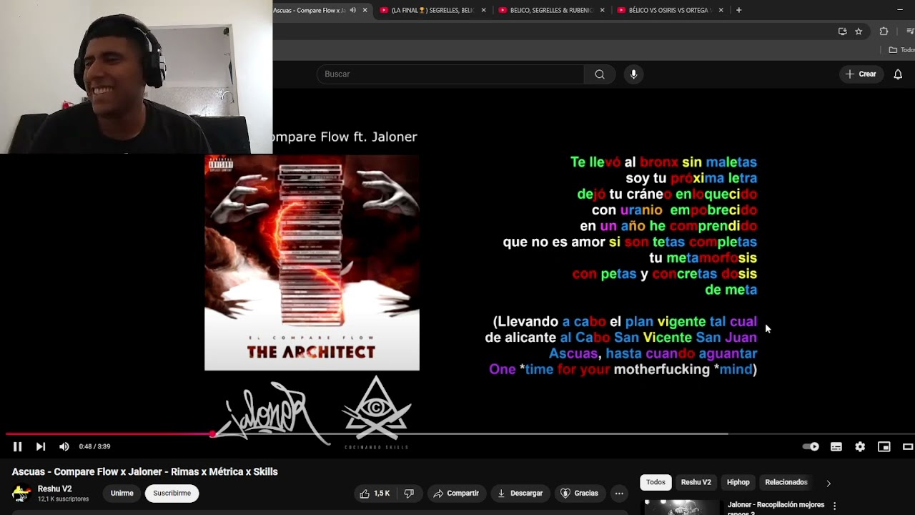Open more actions three-dot menu
This screenshot has width=915, height=515.
619,494
